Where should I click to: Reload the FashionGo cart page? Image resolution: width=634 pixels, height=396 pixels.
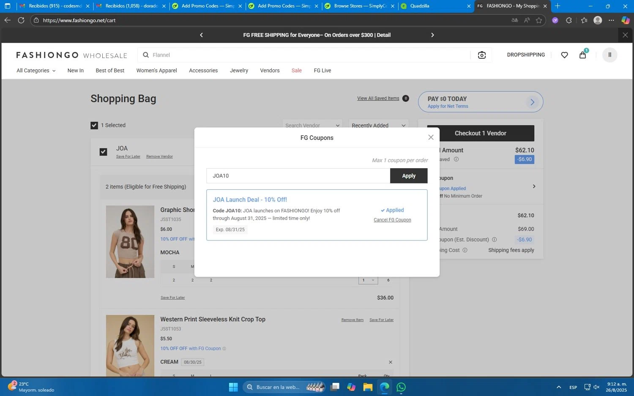(21, 20)
